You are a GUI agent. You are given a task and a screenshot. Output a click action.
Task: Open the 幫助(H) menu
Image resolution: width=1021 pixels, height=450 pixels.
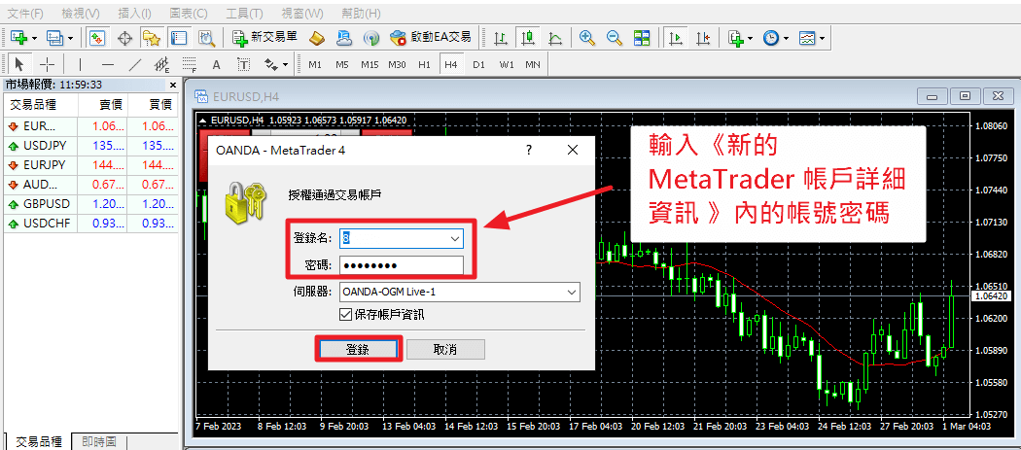coord(361,13)
